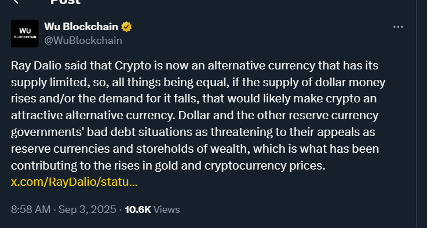Open Wu Blockchain's profile picture
This screenshot has height=228, width=427.
pyautogui.click(x=25, y=34)
